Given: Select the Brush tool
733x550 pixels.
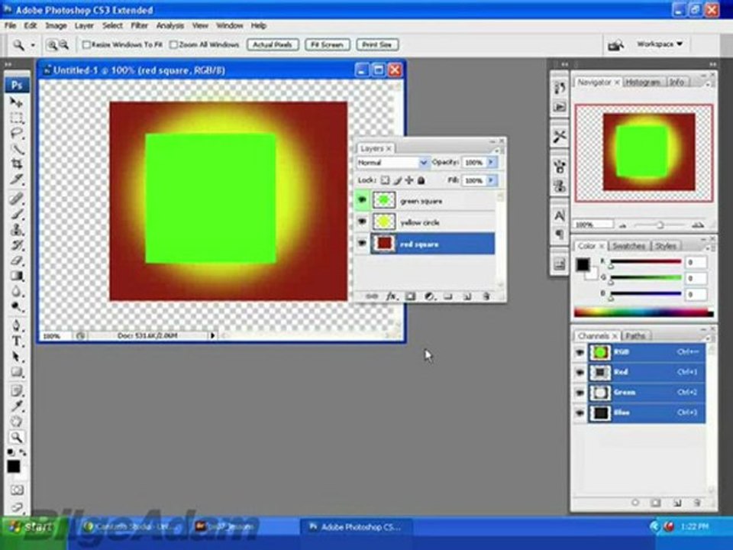Looking at the screenshot, I should pyautogui.click(x=17, y=215).
